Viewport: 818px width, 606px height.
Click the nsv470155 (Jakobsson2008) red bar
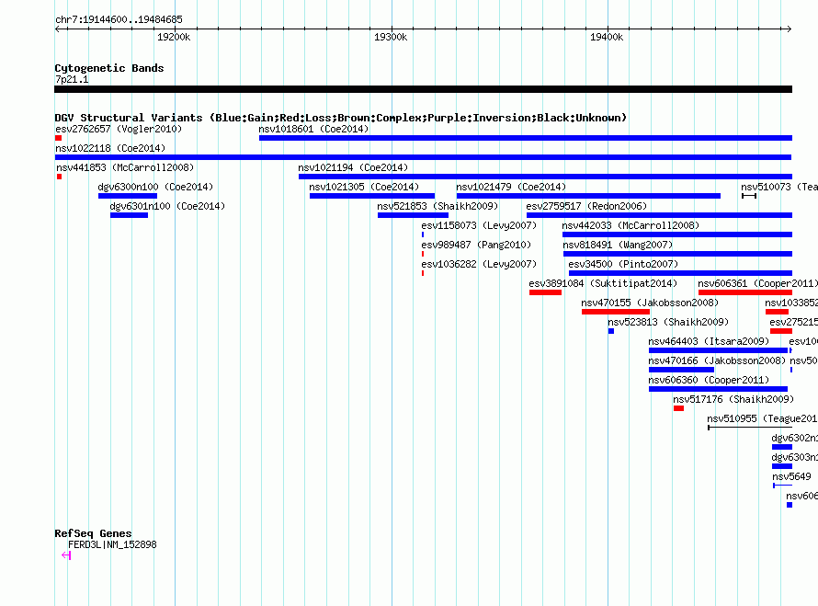(x=616, y=312)
